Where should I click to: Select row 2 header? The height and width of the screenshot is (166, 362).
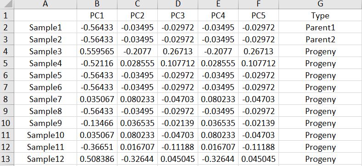click(x=7, y=28)
